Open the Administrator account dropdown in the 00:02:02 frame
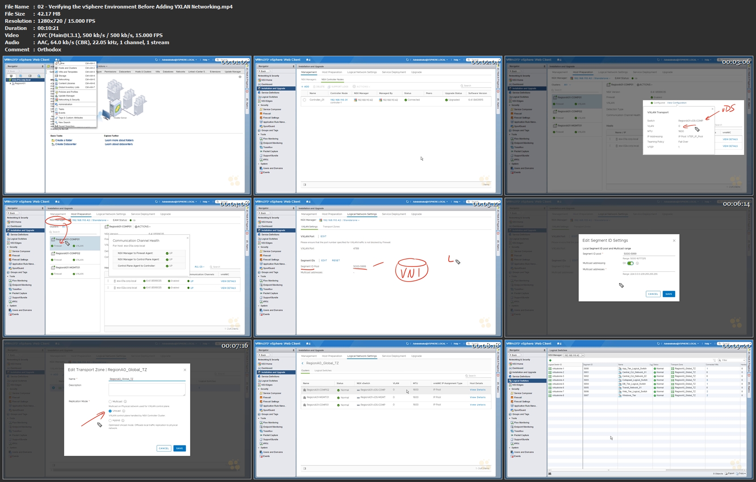Screen dimensions: 756x482 430,60
